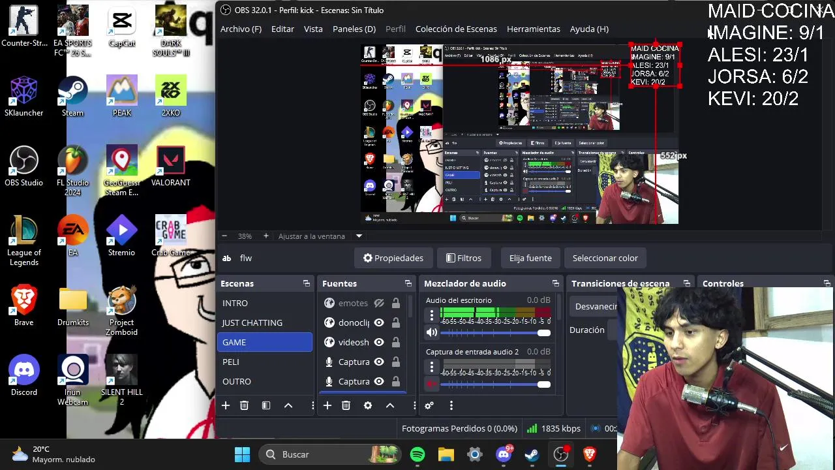Screen dimensions: 835x470
Task: Show the hidden emotes source
Action: pyautogui.click(x=379, y=303)
